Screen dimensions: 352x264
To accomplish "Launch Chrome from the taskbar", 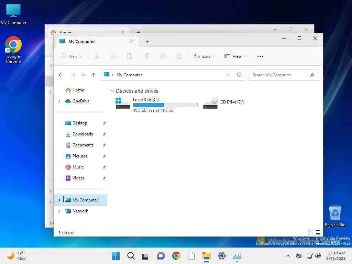I will 176,256.
